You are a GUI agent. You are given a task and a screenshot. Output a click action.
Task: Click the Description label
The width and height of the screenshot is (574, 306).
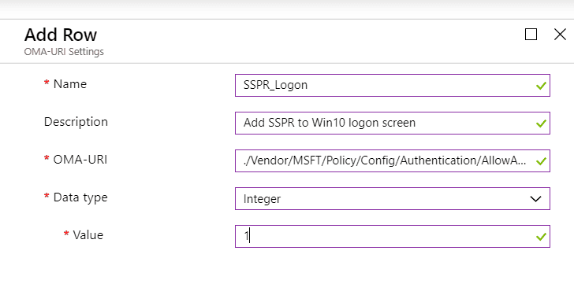76,122
